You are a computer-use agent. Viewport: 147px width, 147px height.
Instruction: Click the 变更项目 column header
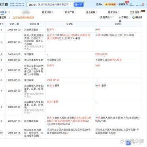point(34,24)
